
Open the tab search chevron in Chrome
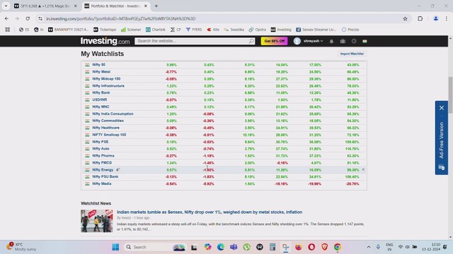[x=6, y=6]
